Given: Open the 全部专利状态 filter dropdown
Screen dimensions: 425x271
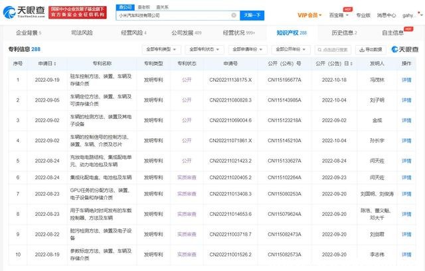Looking at the screenshot, I should click(x=204, y=49).
